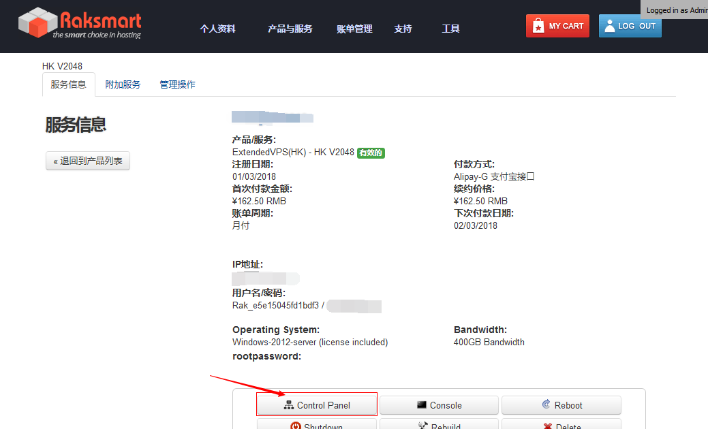Click the refresh icon on Reboot
Viewport: 708px width, 429px height.
547,404
